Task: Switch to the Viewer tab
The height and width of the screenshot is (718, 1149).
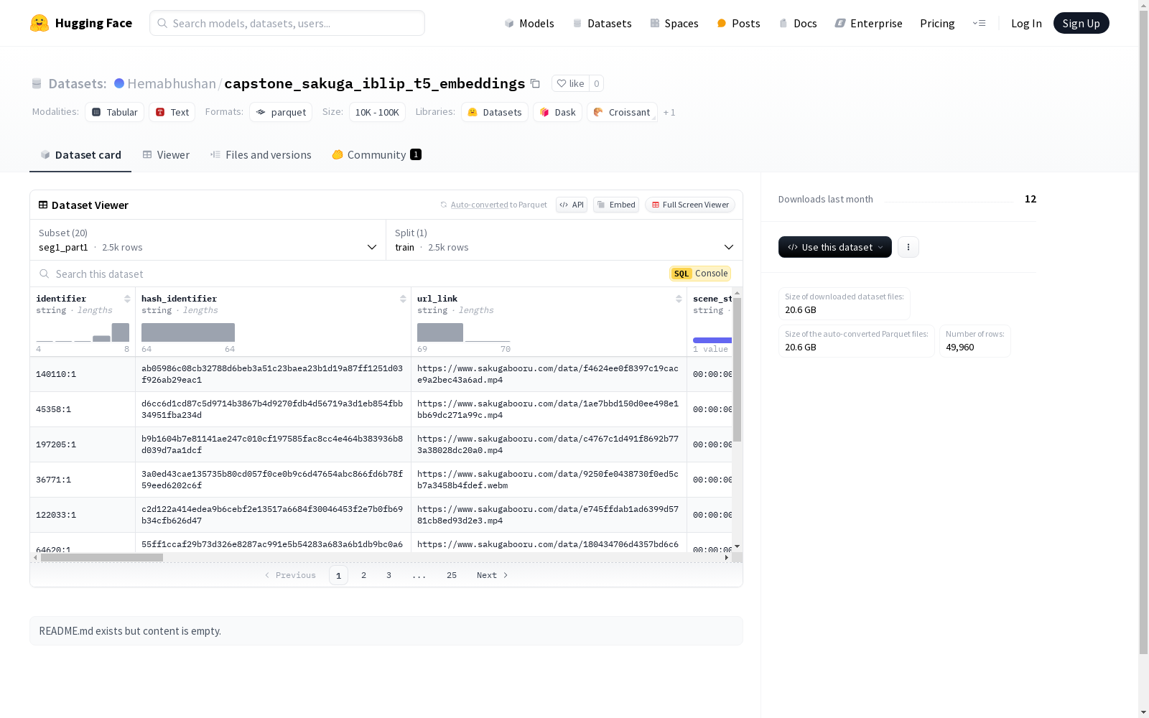Action: (166, 155)
